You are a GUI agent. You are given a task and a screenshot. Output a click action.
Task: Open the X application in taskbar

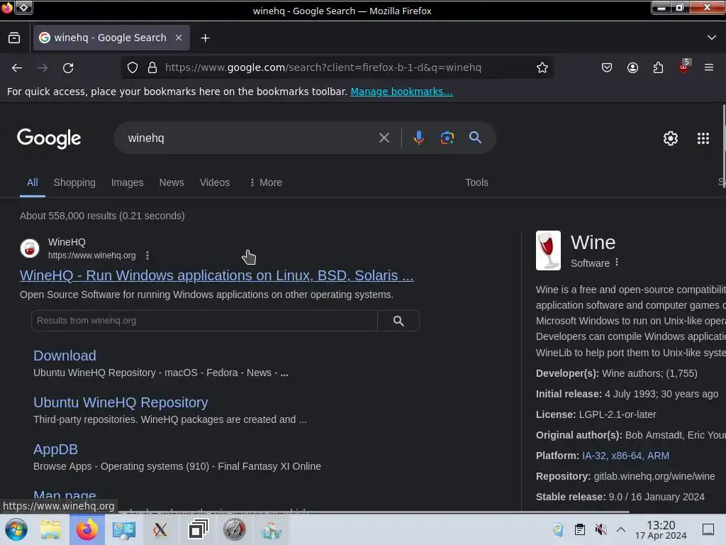point(160,529)
